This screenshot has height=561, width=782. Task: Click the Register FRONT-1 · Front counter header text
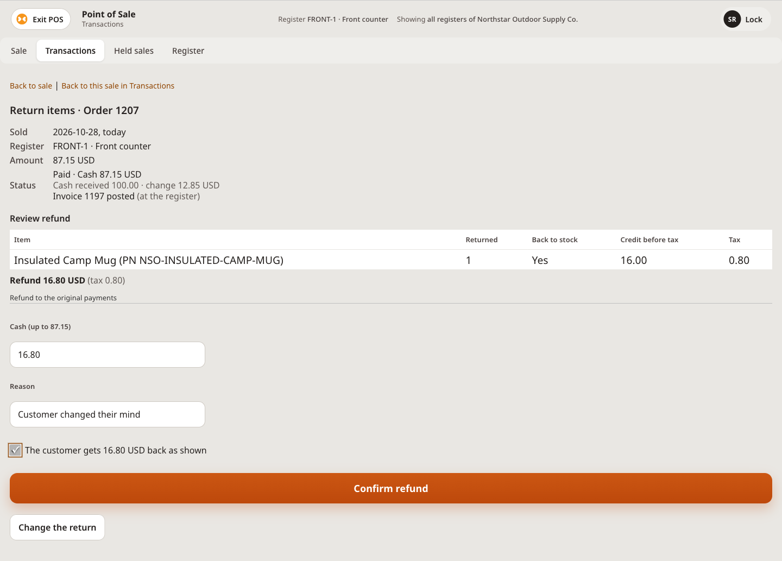[x=333, y=20]
